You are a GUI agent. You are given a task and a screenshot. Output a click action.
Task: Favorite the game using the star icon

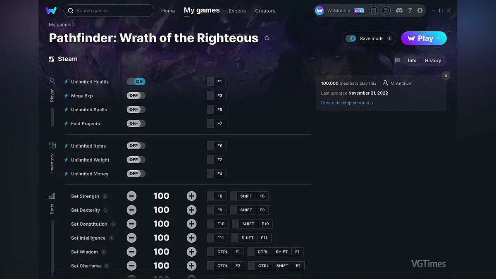(267, 38)
